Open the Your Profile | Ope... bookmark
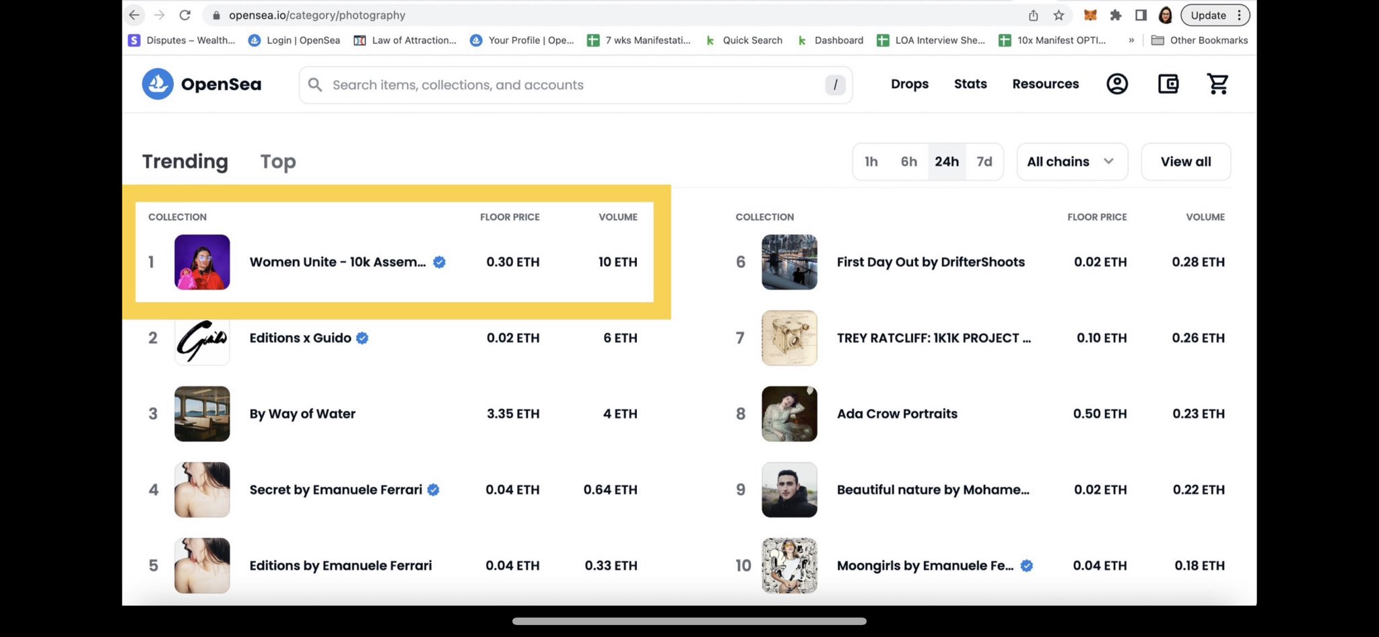Viewport: 1379px width, 637px height. point(522,40)
